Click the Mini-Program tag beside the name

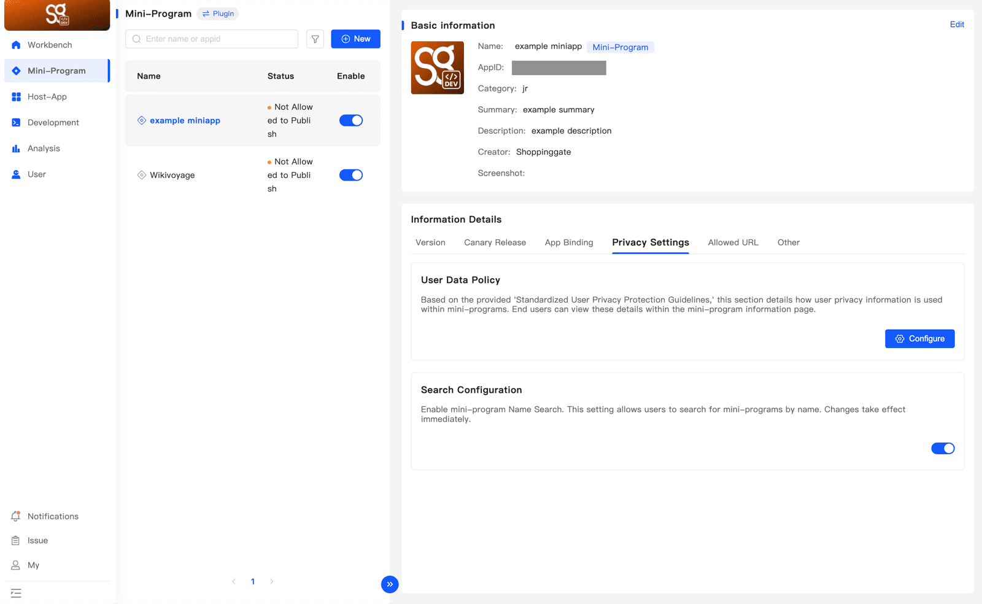click(620, 47)
